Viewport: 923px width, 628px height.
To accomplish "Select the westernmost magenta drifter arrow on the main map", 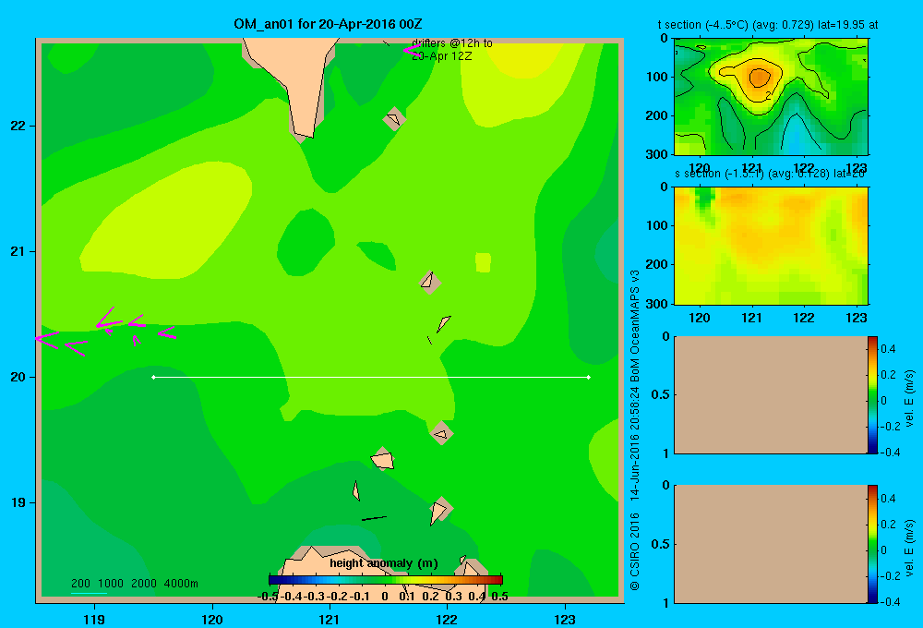I will pyautogui.click(x=46, y=340).
